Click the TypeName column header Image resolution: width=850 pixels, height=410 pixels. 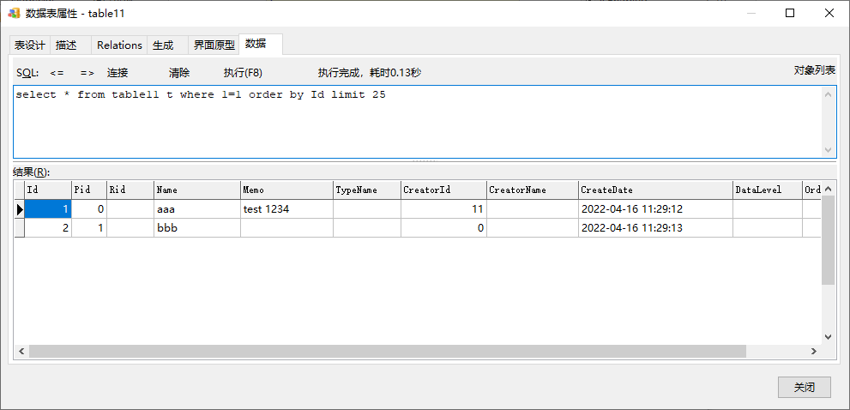click(x=367, y=190)
